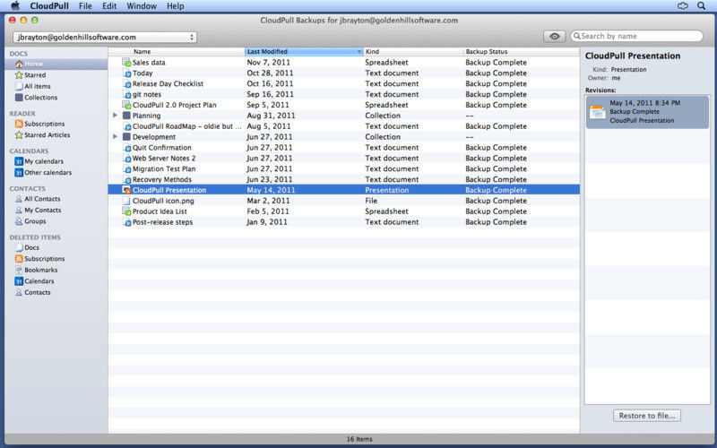Select the git notes document
The height and width of the screenshot is (448, 717).
coord(344,94)
